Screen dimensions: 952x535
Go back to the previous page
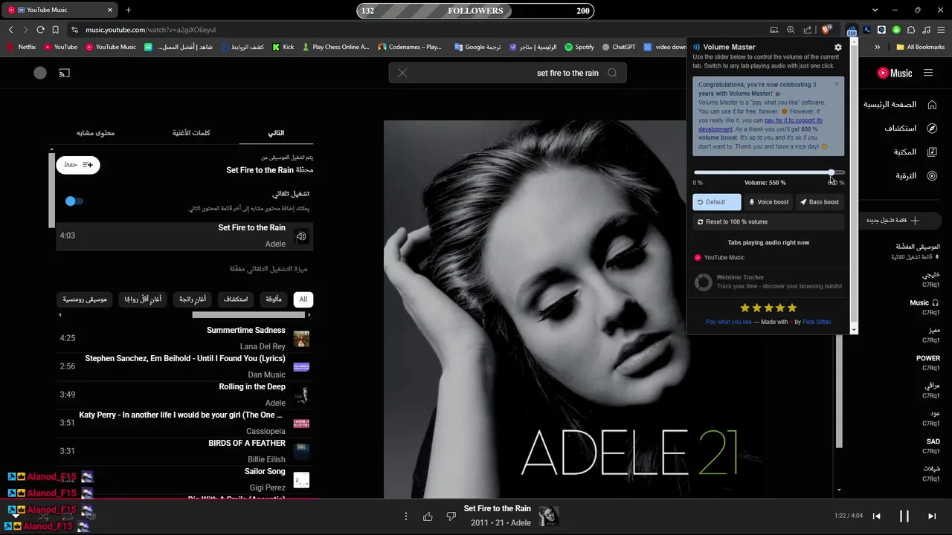click(10, 30)
